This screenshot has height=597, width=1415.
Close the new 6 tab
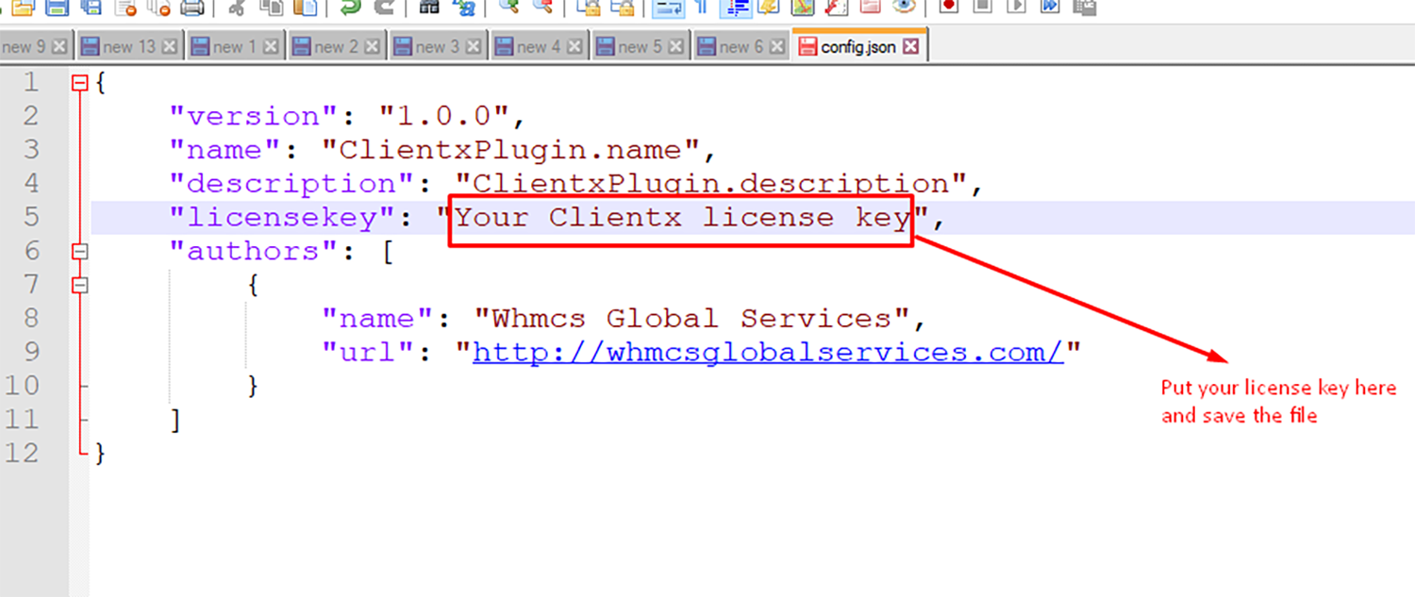coord(777,46)
